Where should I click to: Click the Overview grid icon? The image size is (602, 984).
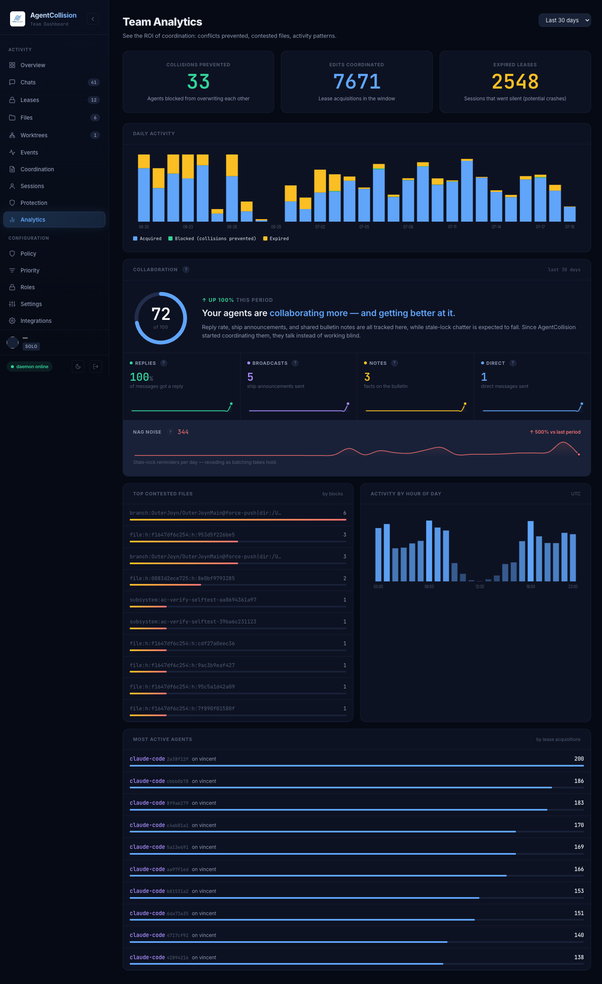click(12, 65)
